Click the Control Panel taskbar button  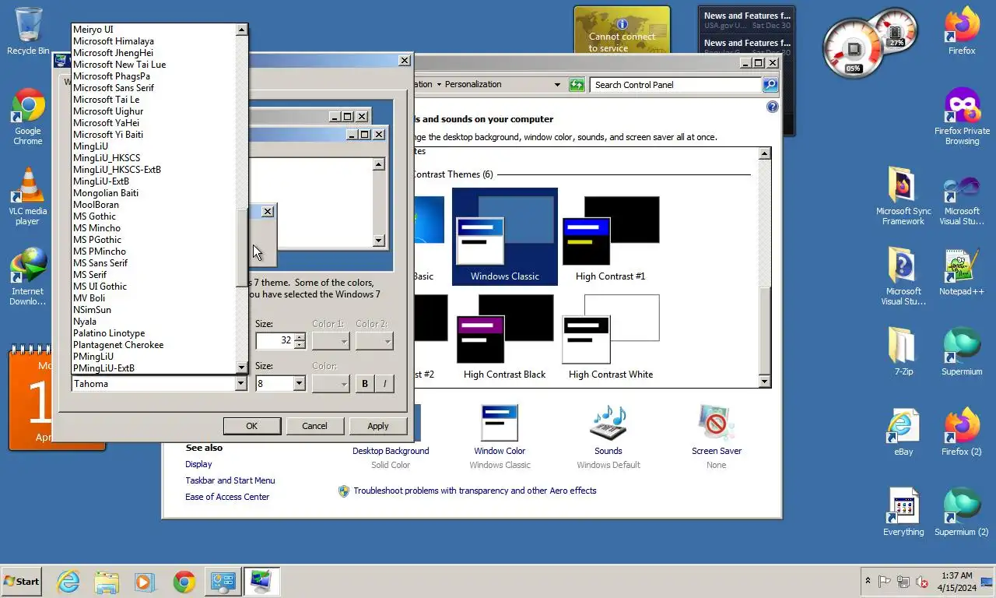tap(223, 582)
